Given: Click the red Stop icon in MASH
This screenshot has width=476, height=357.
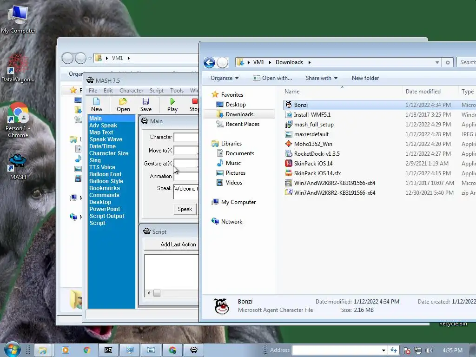Looking at the screenshot, I should pos(195,101).
